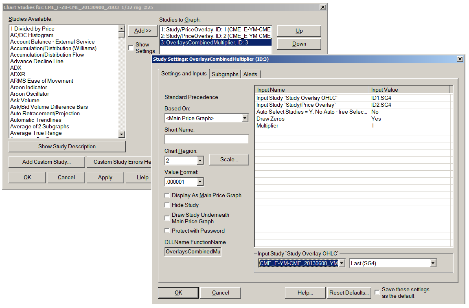This screenshot has width=469, height=308.
Task: Click the Reset Defaults button
Action: pos(348,293)
